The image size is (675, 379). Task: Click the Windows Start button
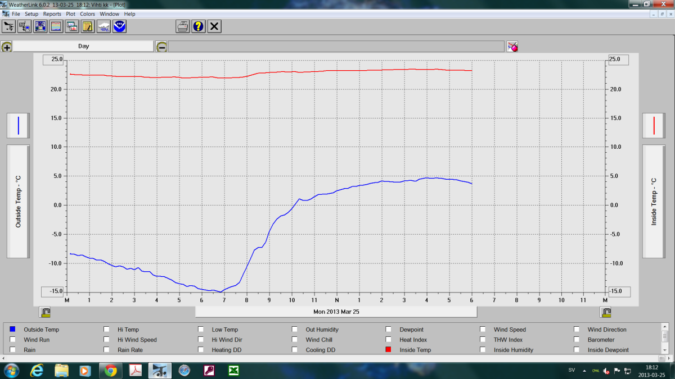pyautogui.click(x=11, y=371)
